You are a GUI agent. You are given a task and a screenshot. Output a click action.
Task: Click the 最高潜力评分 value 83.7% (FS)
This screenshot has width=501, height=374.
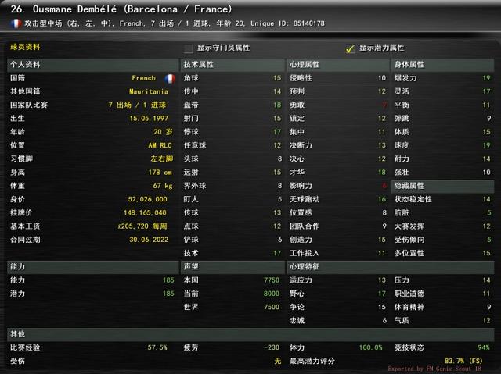[x=463, y=361]
